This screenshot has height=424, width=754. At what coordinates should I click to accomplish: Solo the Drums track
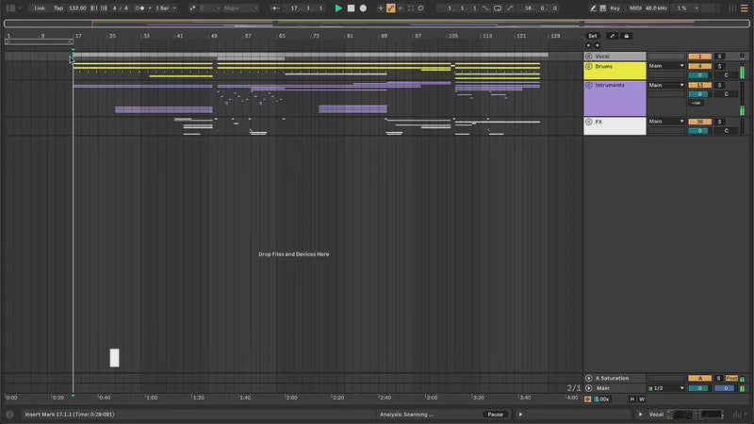pos(720,66)
